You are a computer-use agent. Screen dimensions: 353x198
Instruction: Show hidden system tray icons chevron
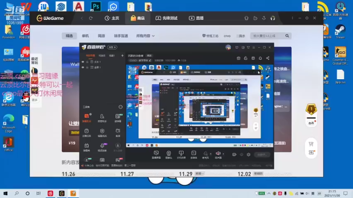coord(269,193)
